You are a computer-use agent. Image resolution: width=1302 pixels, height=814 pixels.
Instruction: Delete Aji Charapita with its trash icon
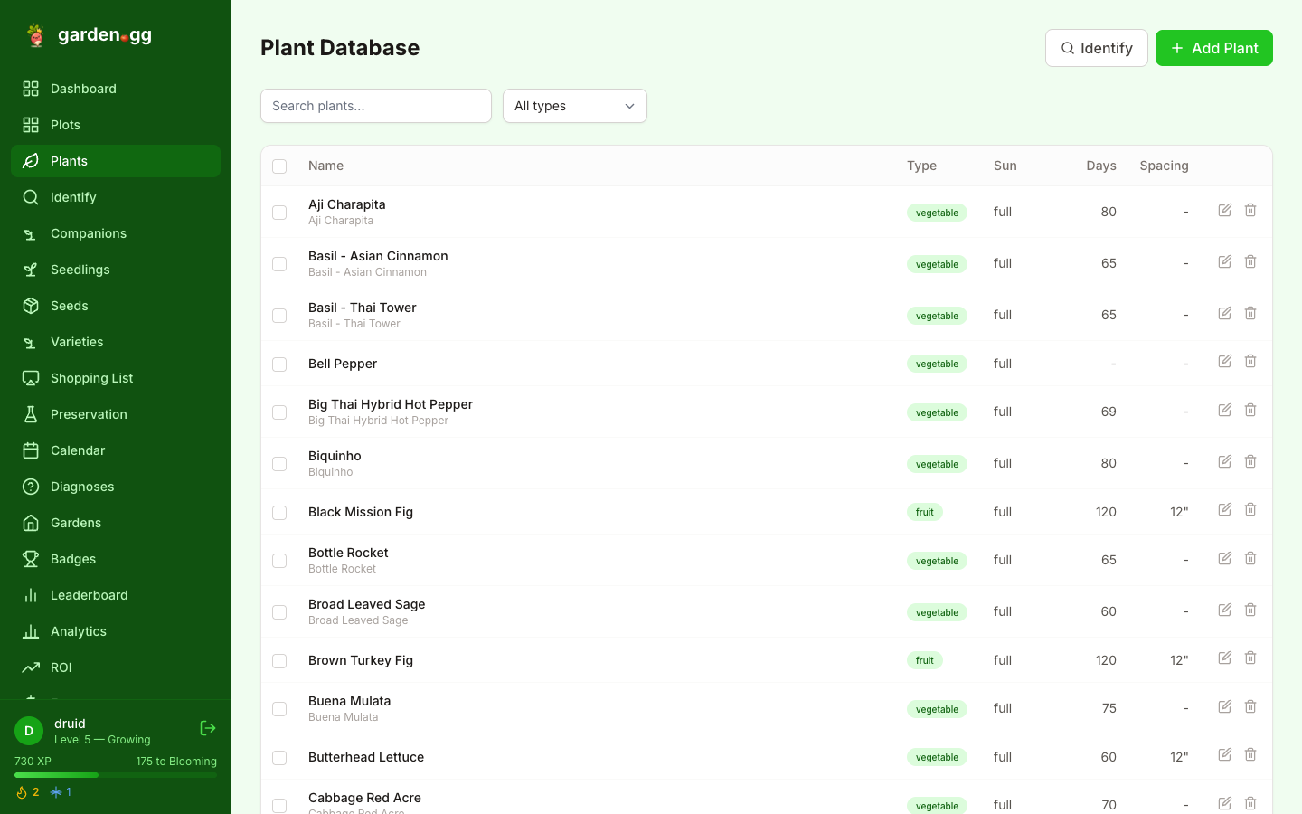[x=1250, y=210]
